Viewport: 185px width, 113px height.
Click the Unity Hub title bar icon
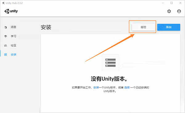coord(3,3)
